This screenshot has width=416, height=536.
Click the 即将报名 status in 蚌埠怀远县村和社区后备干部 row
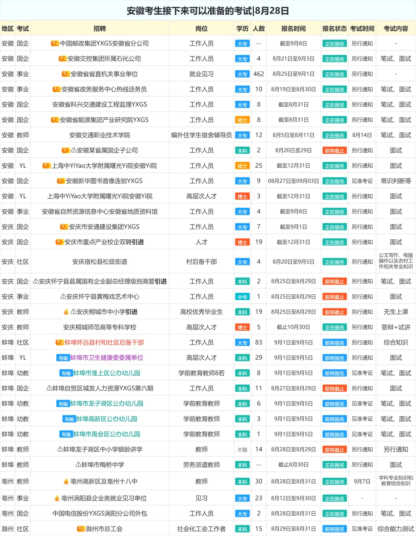[x=334, y=343]
